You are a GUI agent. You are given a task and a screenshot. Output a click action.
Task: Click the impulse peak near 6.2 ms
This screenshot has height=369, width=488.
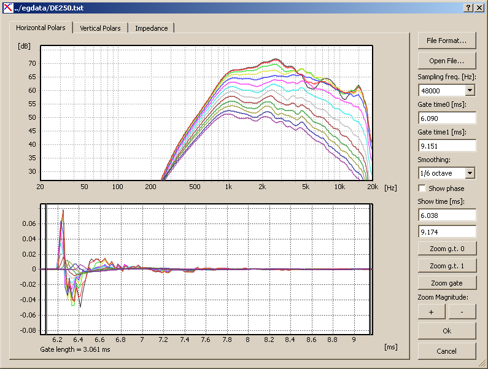pyautogui.click(x=63, y=211)
